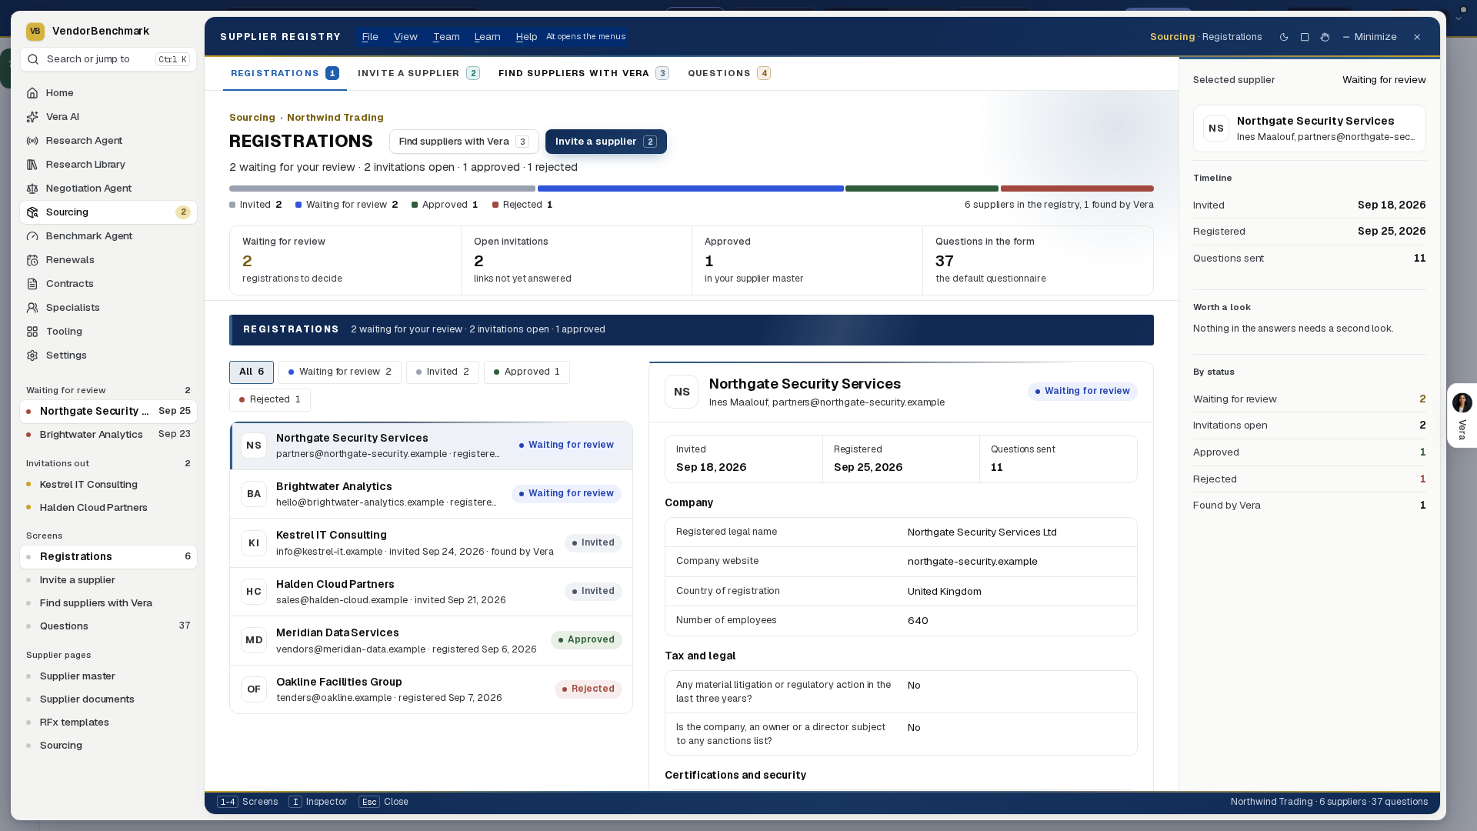Open Settings gear icon
Screen dimensions: 1477x831
point(32,355)
